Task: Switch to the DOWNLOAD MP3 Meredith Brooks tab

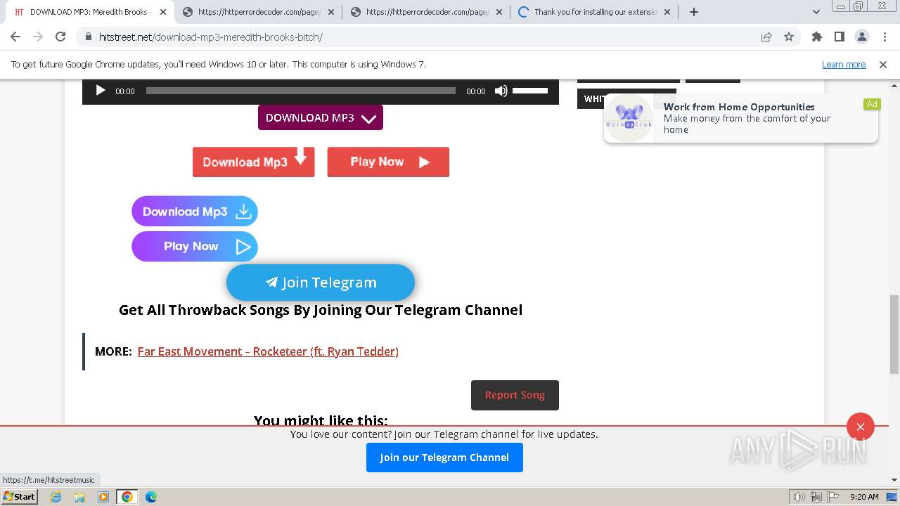Action: tap(91, 12)
